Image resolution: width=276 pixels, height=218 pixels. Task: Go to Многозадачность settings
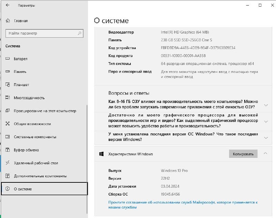point(44,98)
